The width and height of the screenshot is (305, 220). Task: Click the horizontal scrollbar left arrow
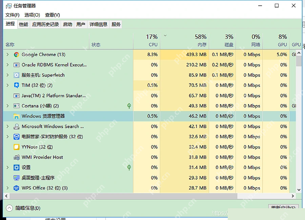point(6,196)
